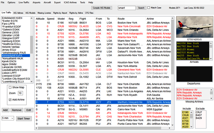Viewport: 214px width, 133px height.
Task: Click the airport list scroll up arrow
Action: point(31,18)
